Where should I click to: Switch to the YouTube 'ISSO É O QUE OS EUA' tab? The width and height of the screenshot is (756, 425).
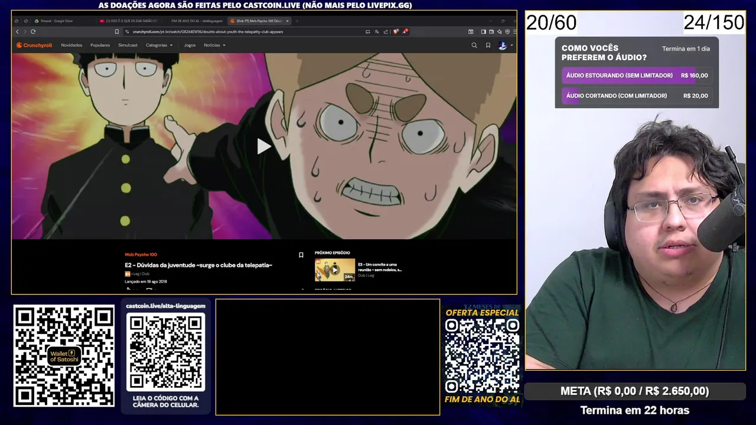click(x=130, y=21)
